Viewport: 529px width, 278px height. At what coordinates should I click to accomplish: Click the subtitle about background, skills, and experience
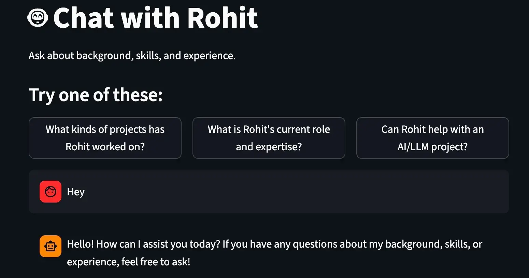[x=132, y=55]
